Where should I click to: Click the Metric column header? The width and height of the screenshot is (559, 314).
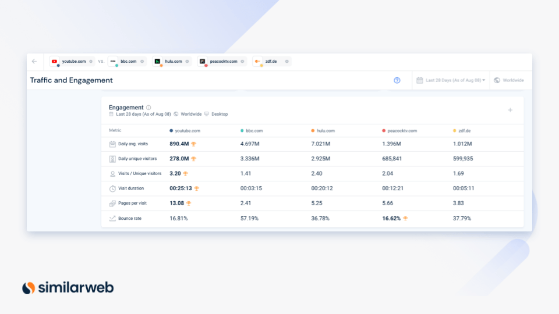(x=115, y=130)
